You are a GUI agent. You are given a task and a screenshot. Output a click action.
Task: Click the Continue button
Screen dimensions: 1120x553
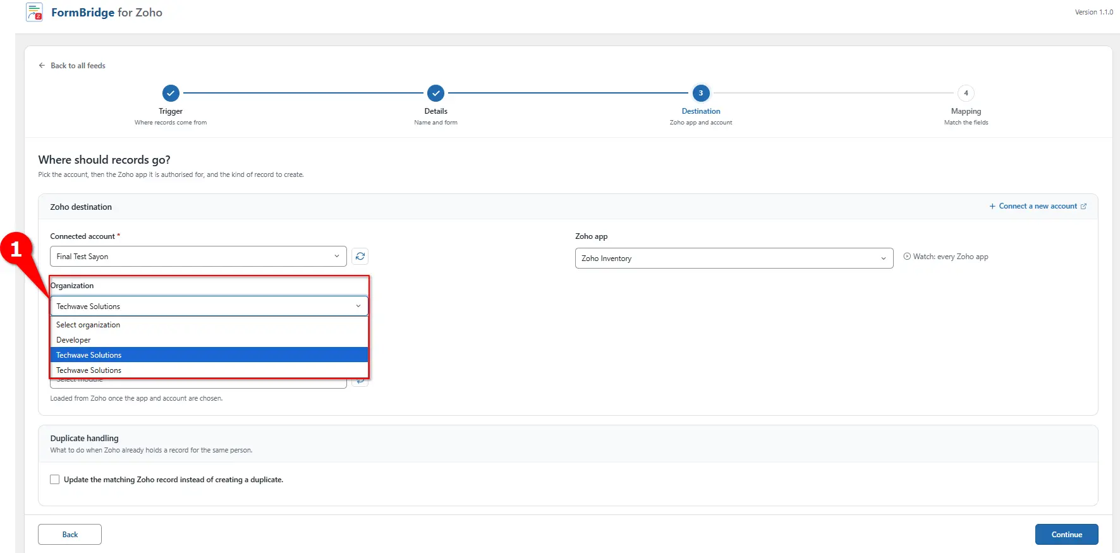pyautogui.click(x=1066, y=534)
